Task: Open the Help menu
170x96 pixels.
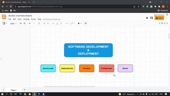Action: coord(40,19)
